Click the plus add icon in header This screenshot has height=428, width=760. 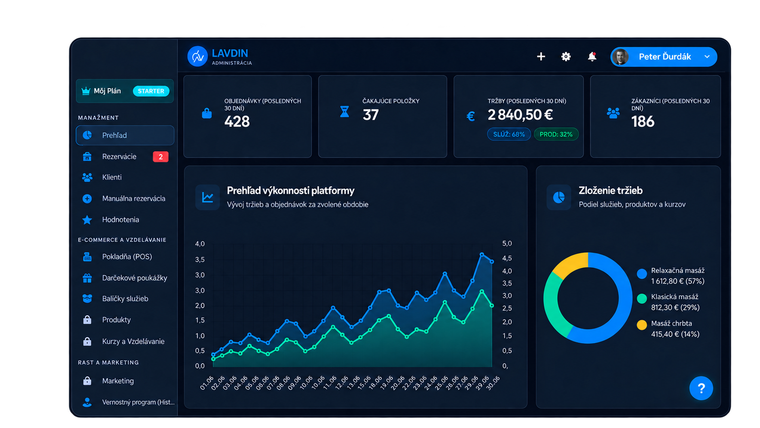click(541, 56)
